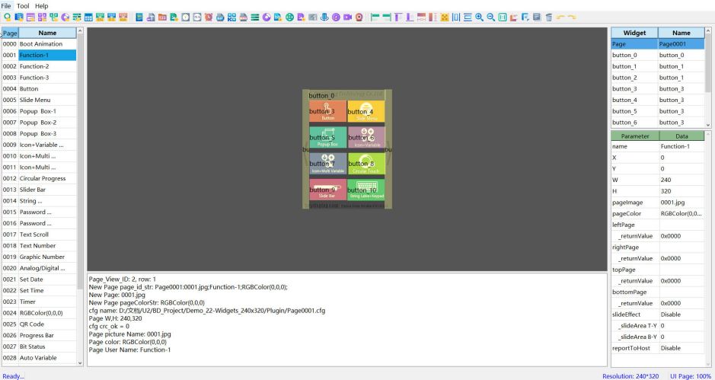Click the pageColor RGBColor value field
The image size is (715, 380).
click(x=681, y=213)
